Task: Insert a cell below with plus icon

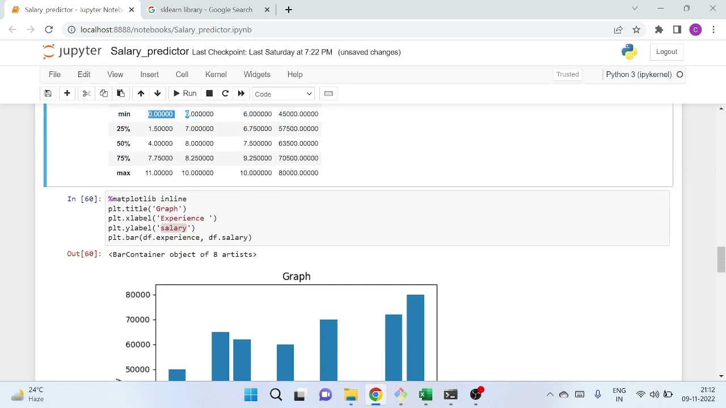Action: pos(67,93)
